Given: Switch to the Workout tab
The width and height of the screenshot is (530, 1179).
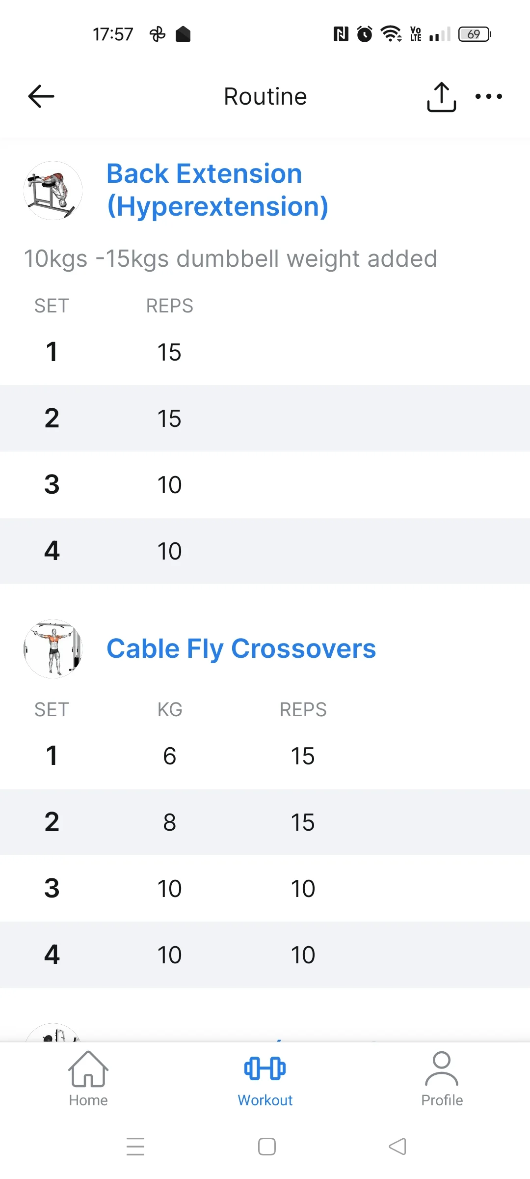Looking at the screenshot, I should [x=265, y=1079].
